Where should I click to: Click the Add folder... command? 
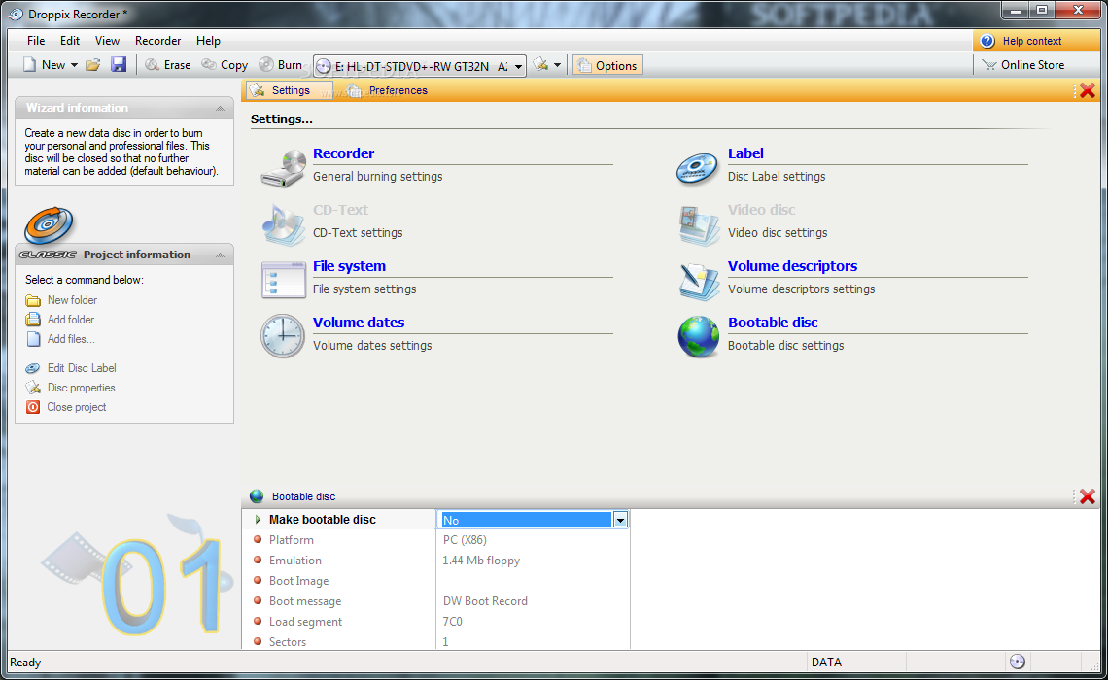click(x=75, y=320)
